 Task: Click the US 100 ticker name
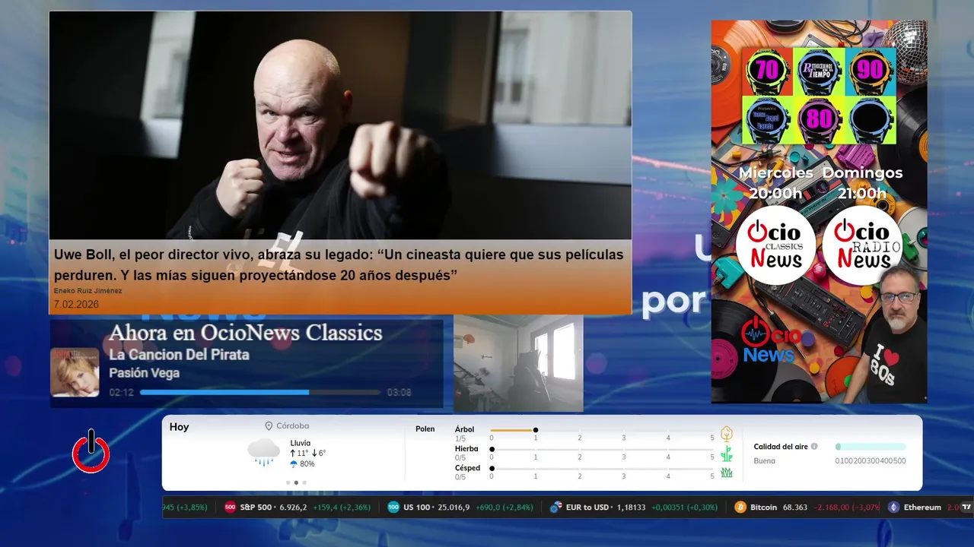(417, 507)
